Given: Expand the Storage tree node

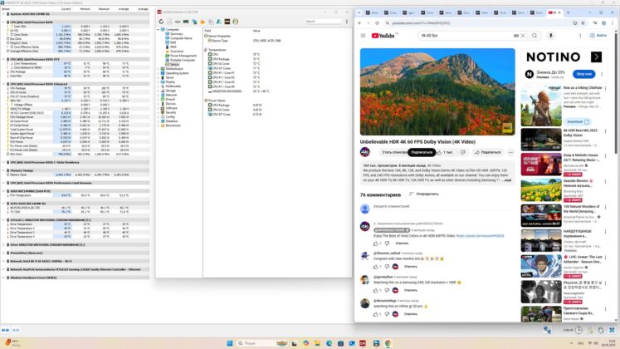Looking at the screenshot, I should click(x=159, y=91).
